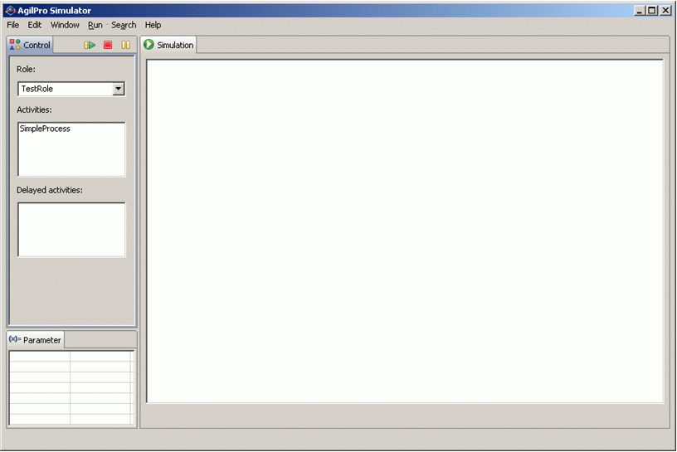Expand the Role dropdown arrow

119,89
